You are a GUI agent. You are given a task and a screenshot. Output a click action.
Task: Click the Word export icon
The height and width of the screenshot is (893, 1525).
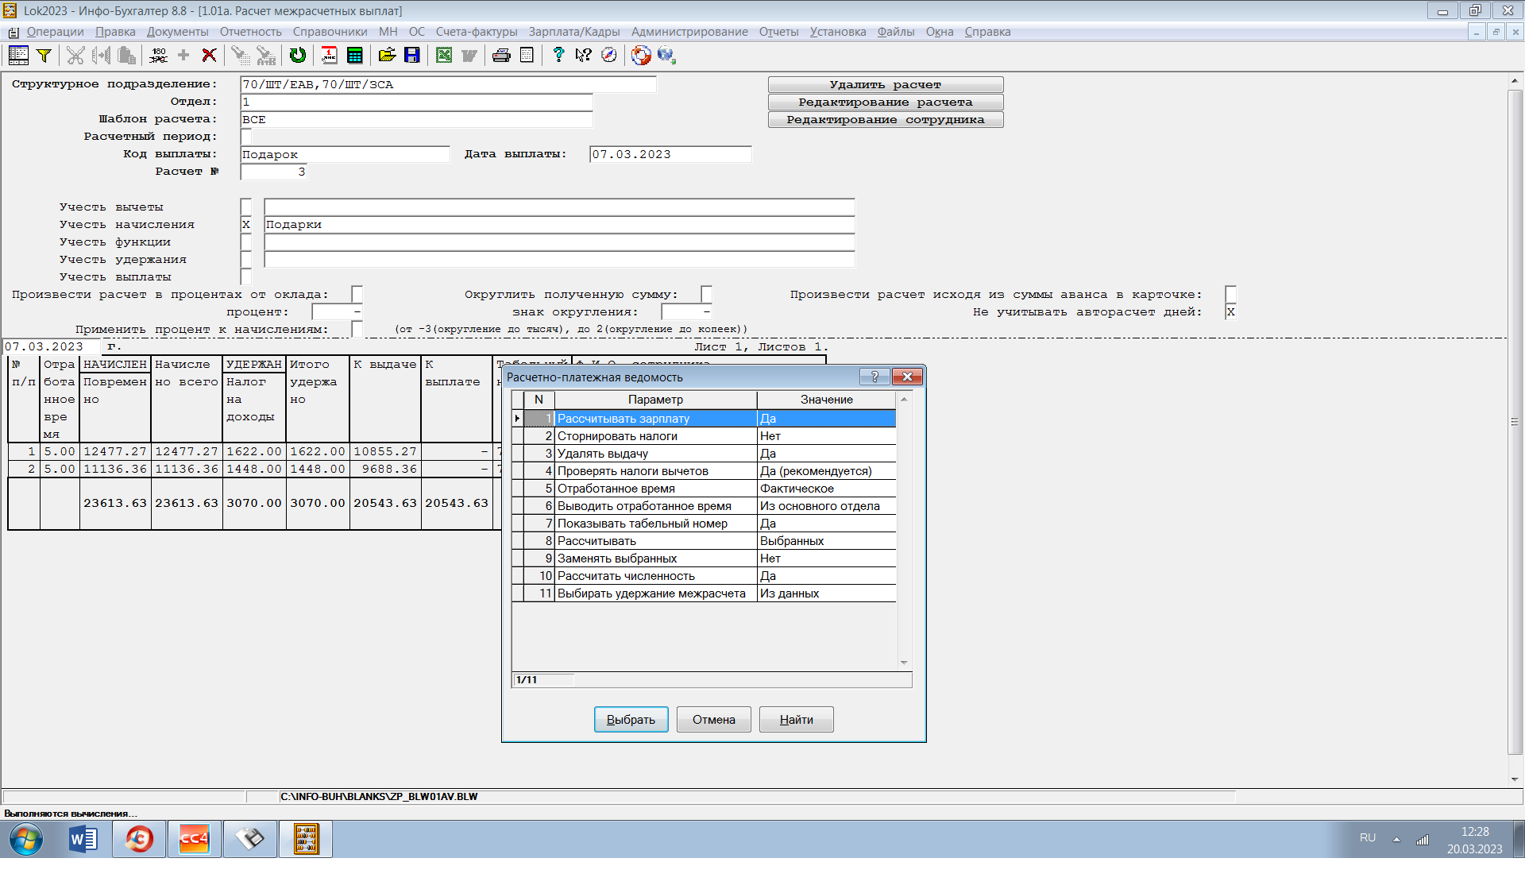tap(469, 55)
